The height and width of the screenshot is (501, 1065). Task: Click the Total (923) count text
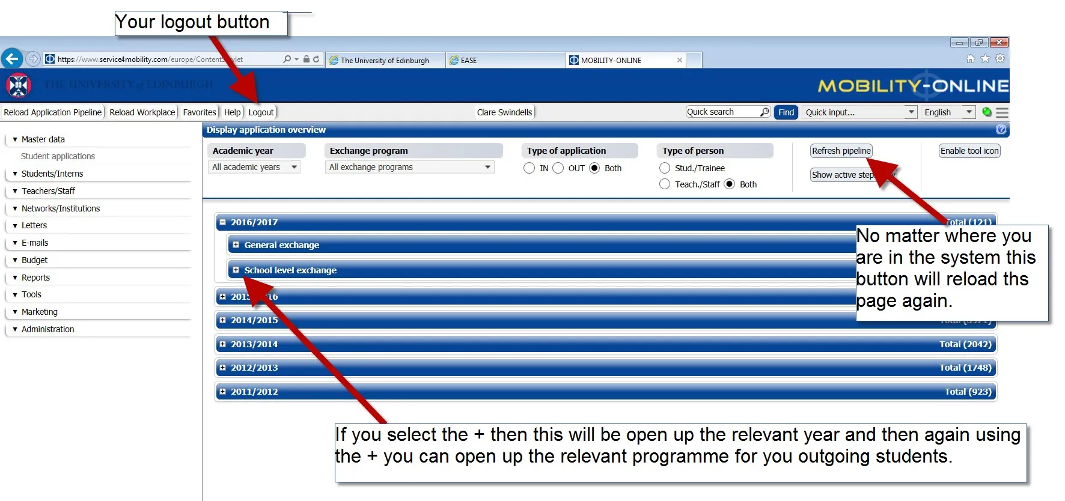968,392
